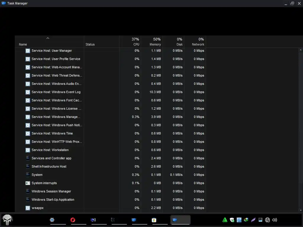Sort processes by the 37% CPU column
Viewport: 303px width, 227px height.
(130, 42)
